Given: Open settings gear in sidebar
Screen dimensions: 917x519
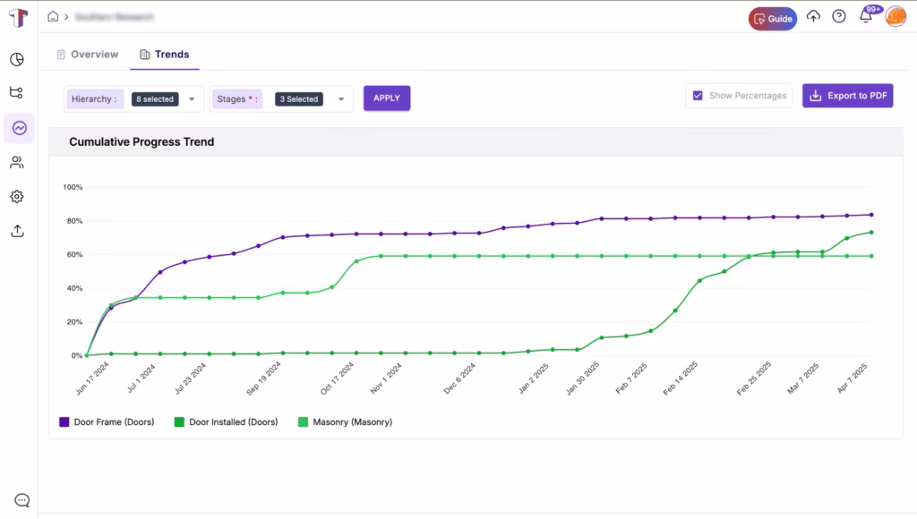Looking at the screenshot, I should click(x=17, y=196).
